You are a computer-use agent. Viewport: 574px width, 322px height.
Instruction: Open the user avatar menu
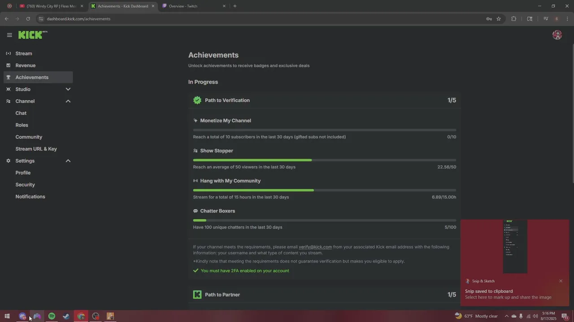pos(557,35)
